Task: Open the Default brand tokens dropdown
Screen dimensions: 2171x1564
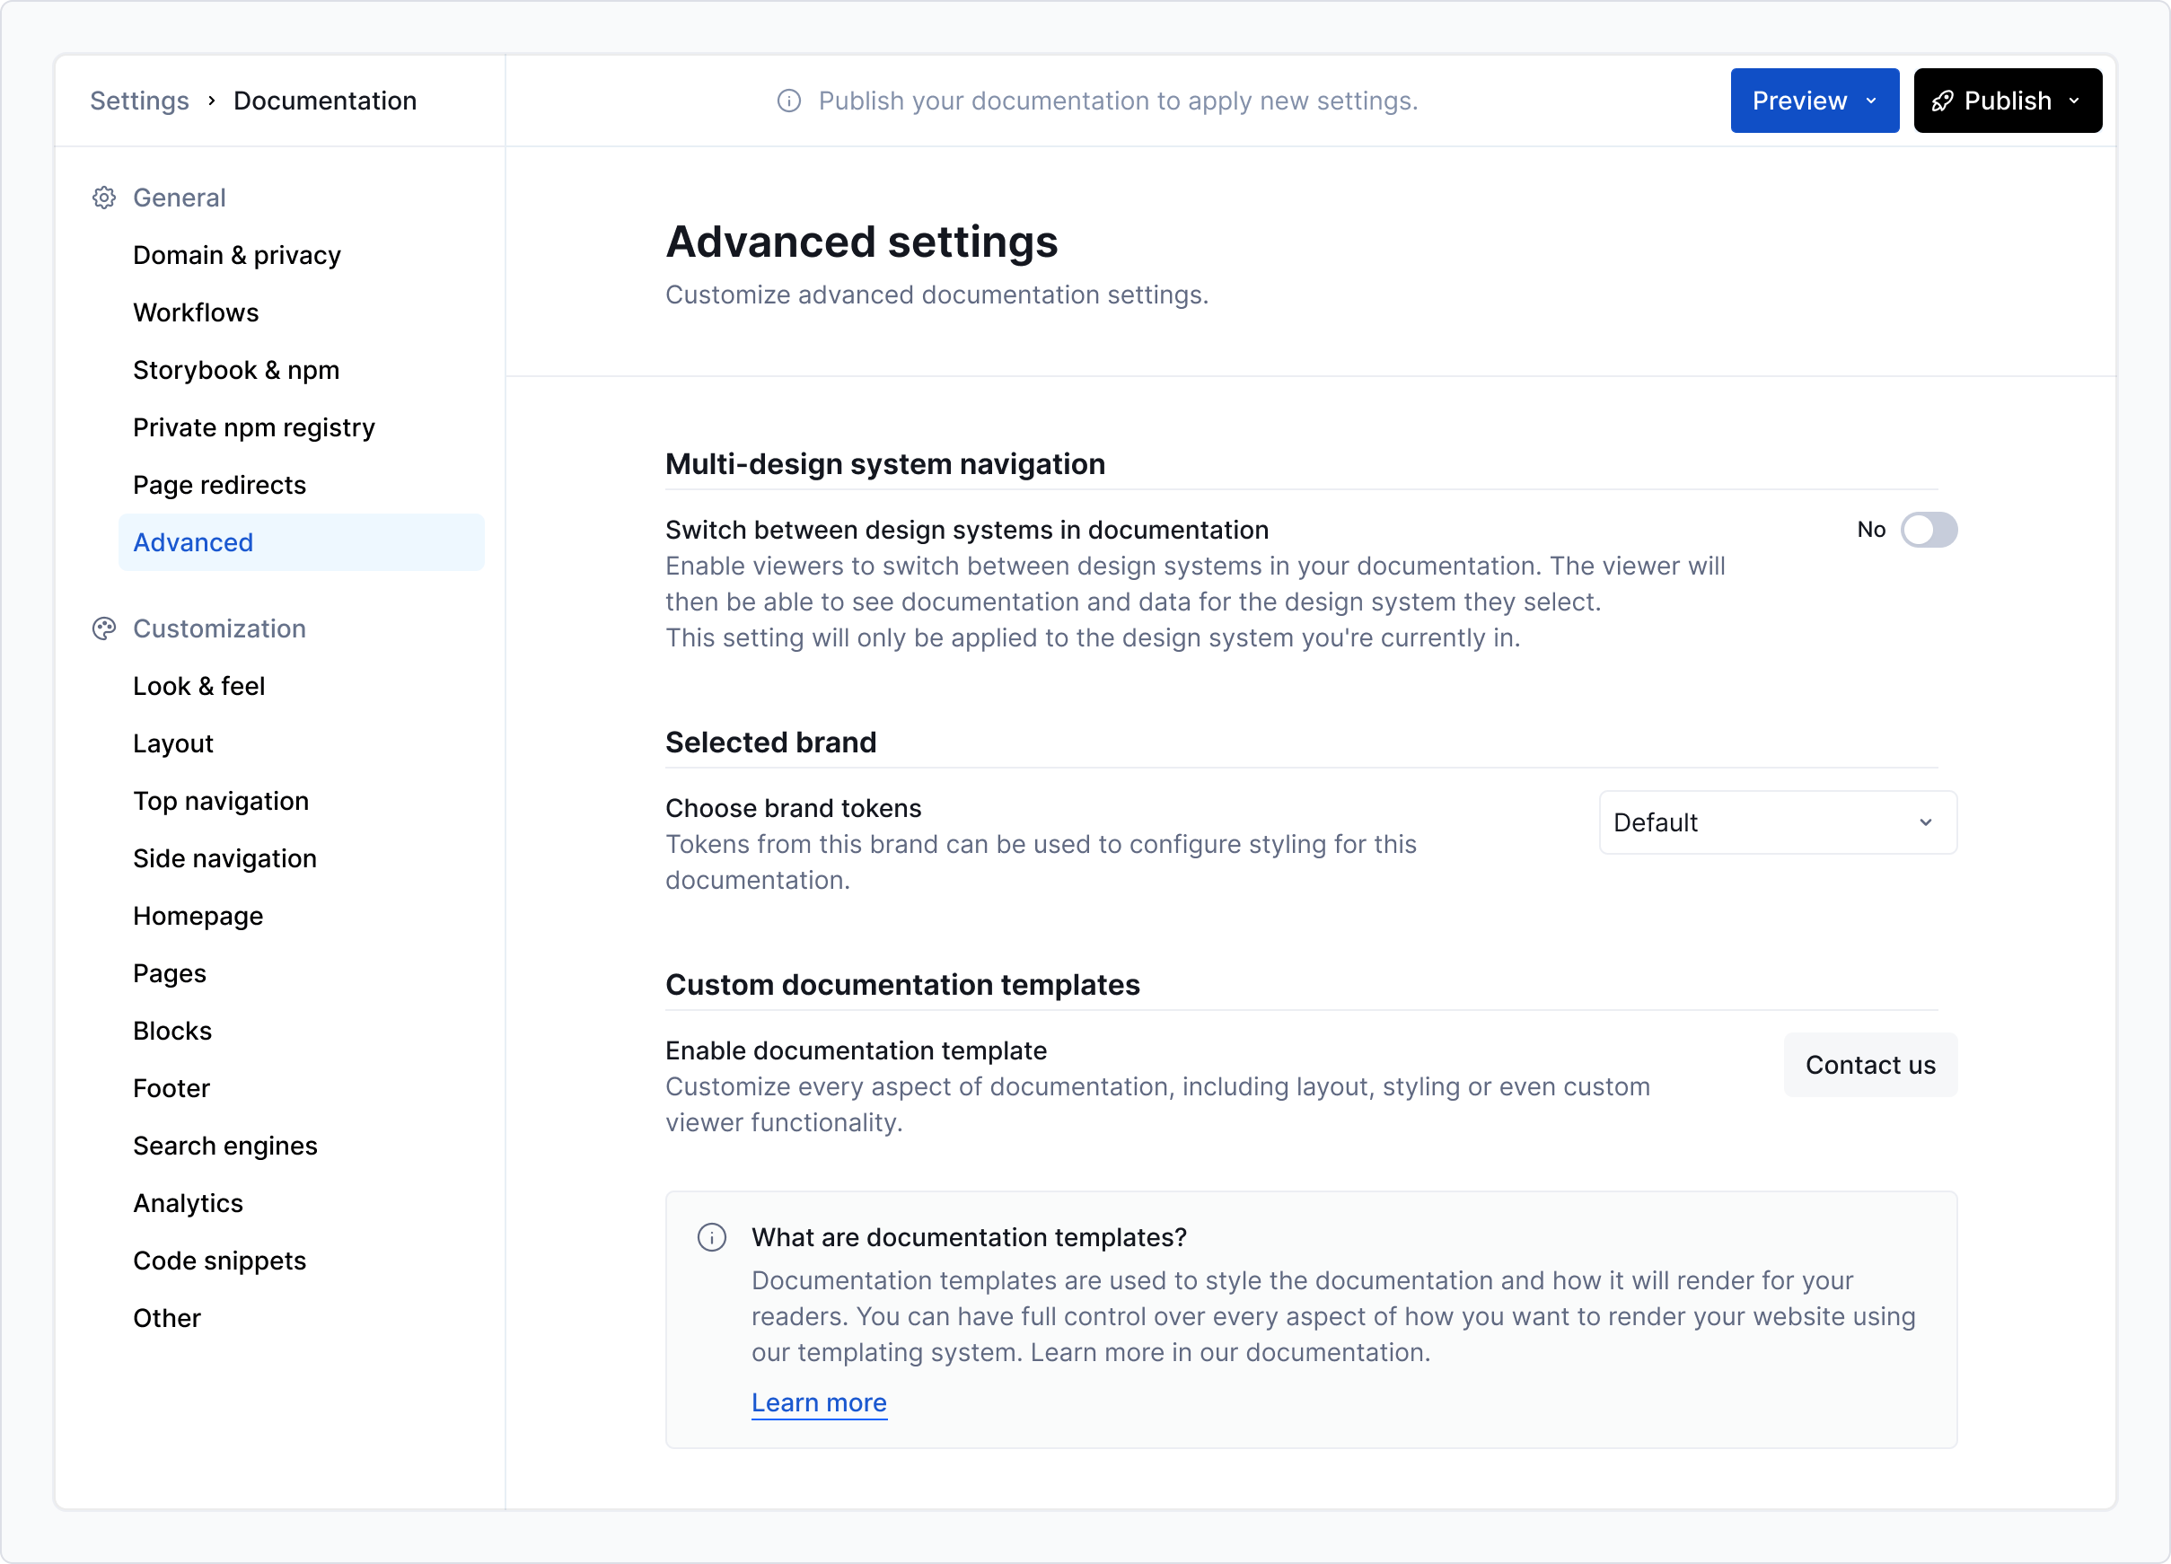Action: click(1778, 823)
